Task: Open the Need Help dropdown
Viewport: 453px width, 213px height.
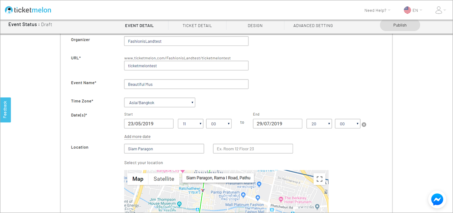Action: coord(377,10)
